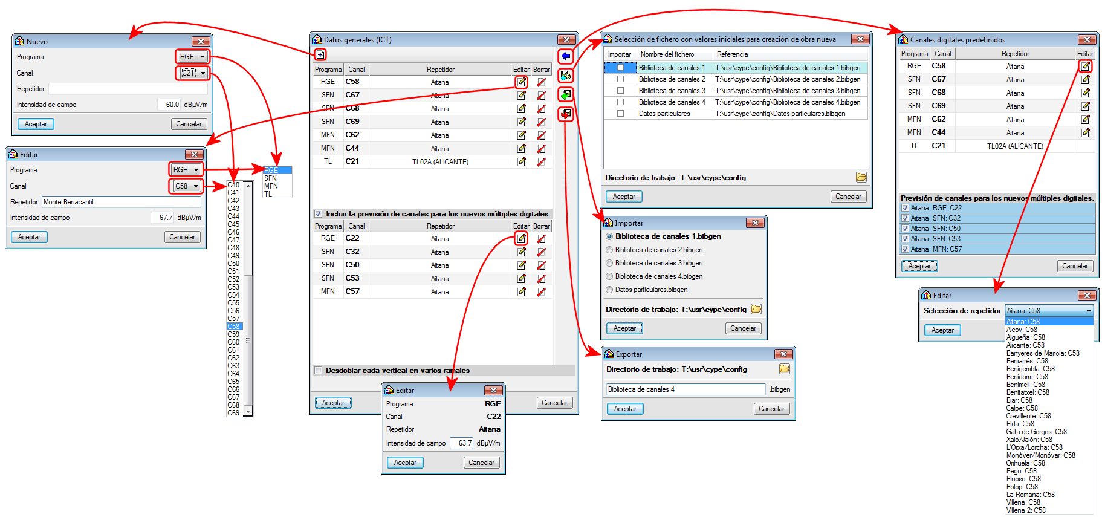Edit the C50 forecast channel row
Image resolution: width=1102 pixels, height=517 pixels.
[x=521, y=265]
